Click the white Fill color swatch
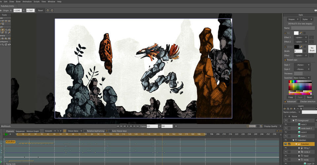 296,33
